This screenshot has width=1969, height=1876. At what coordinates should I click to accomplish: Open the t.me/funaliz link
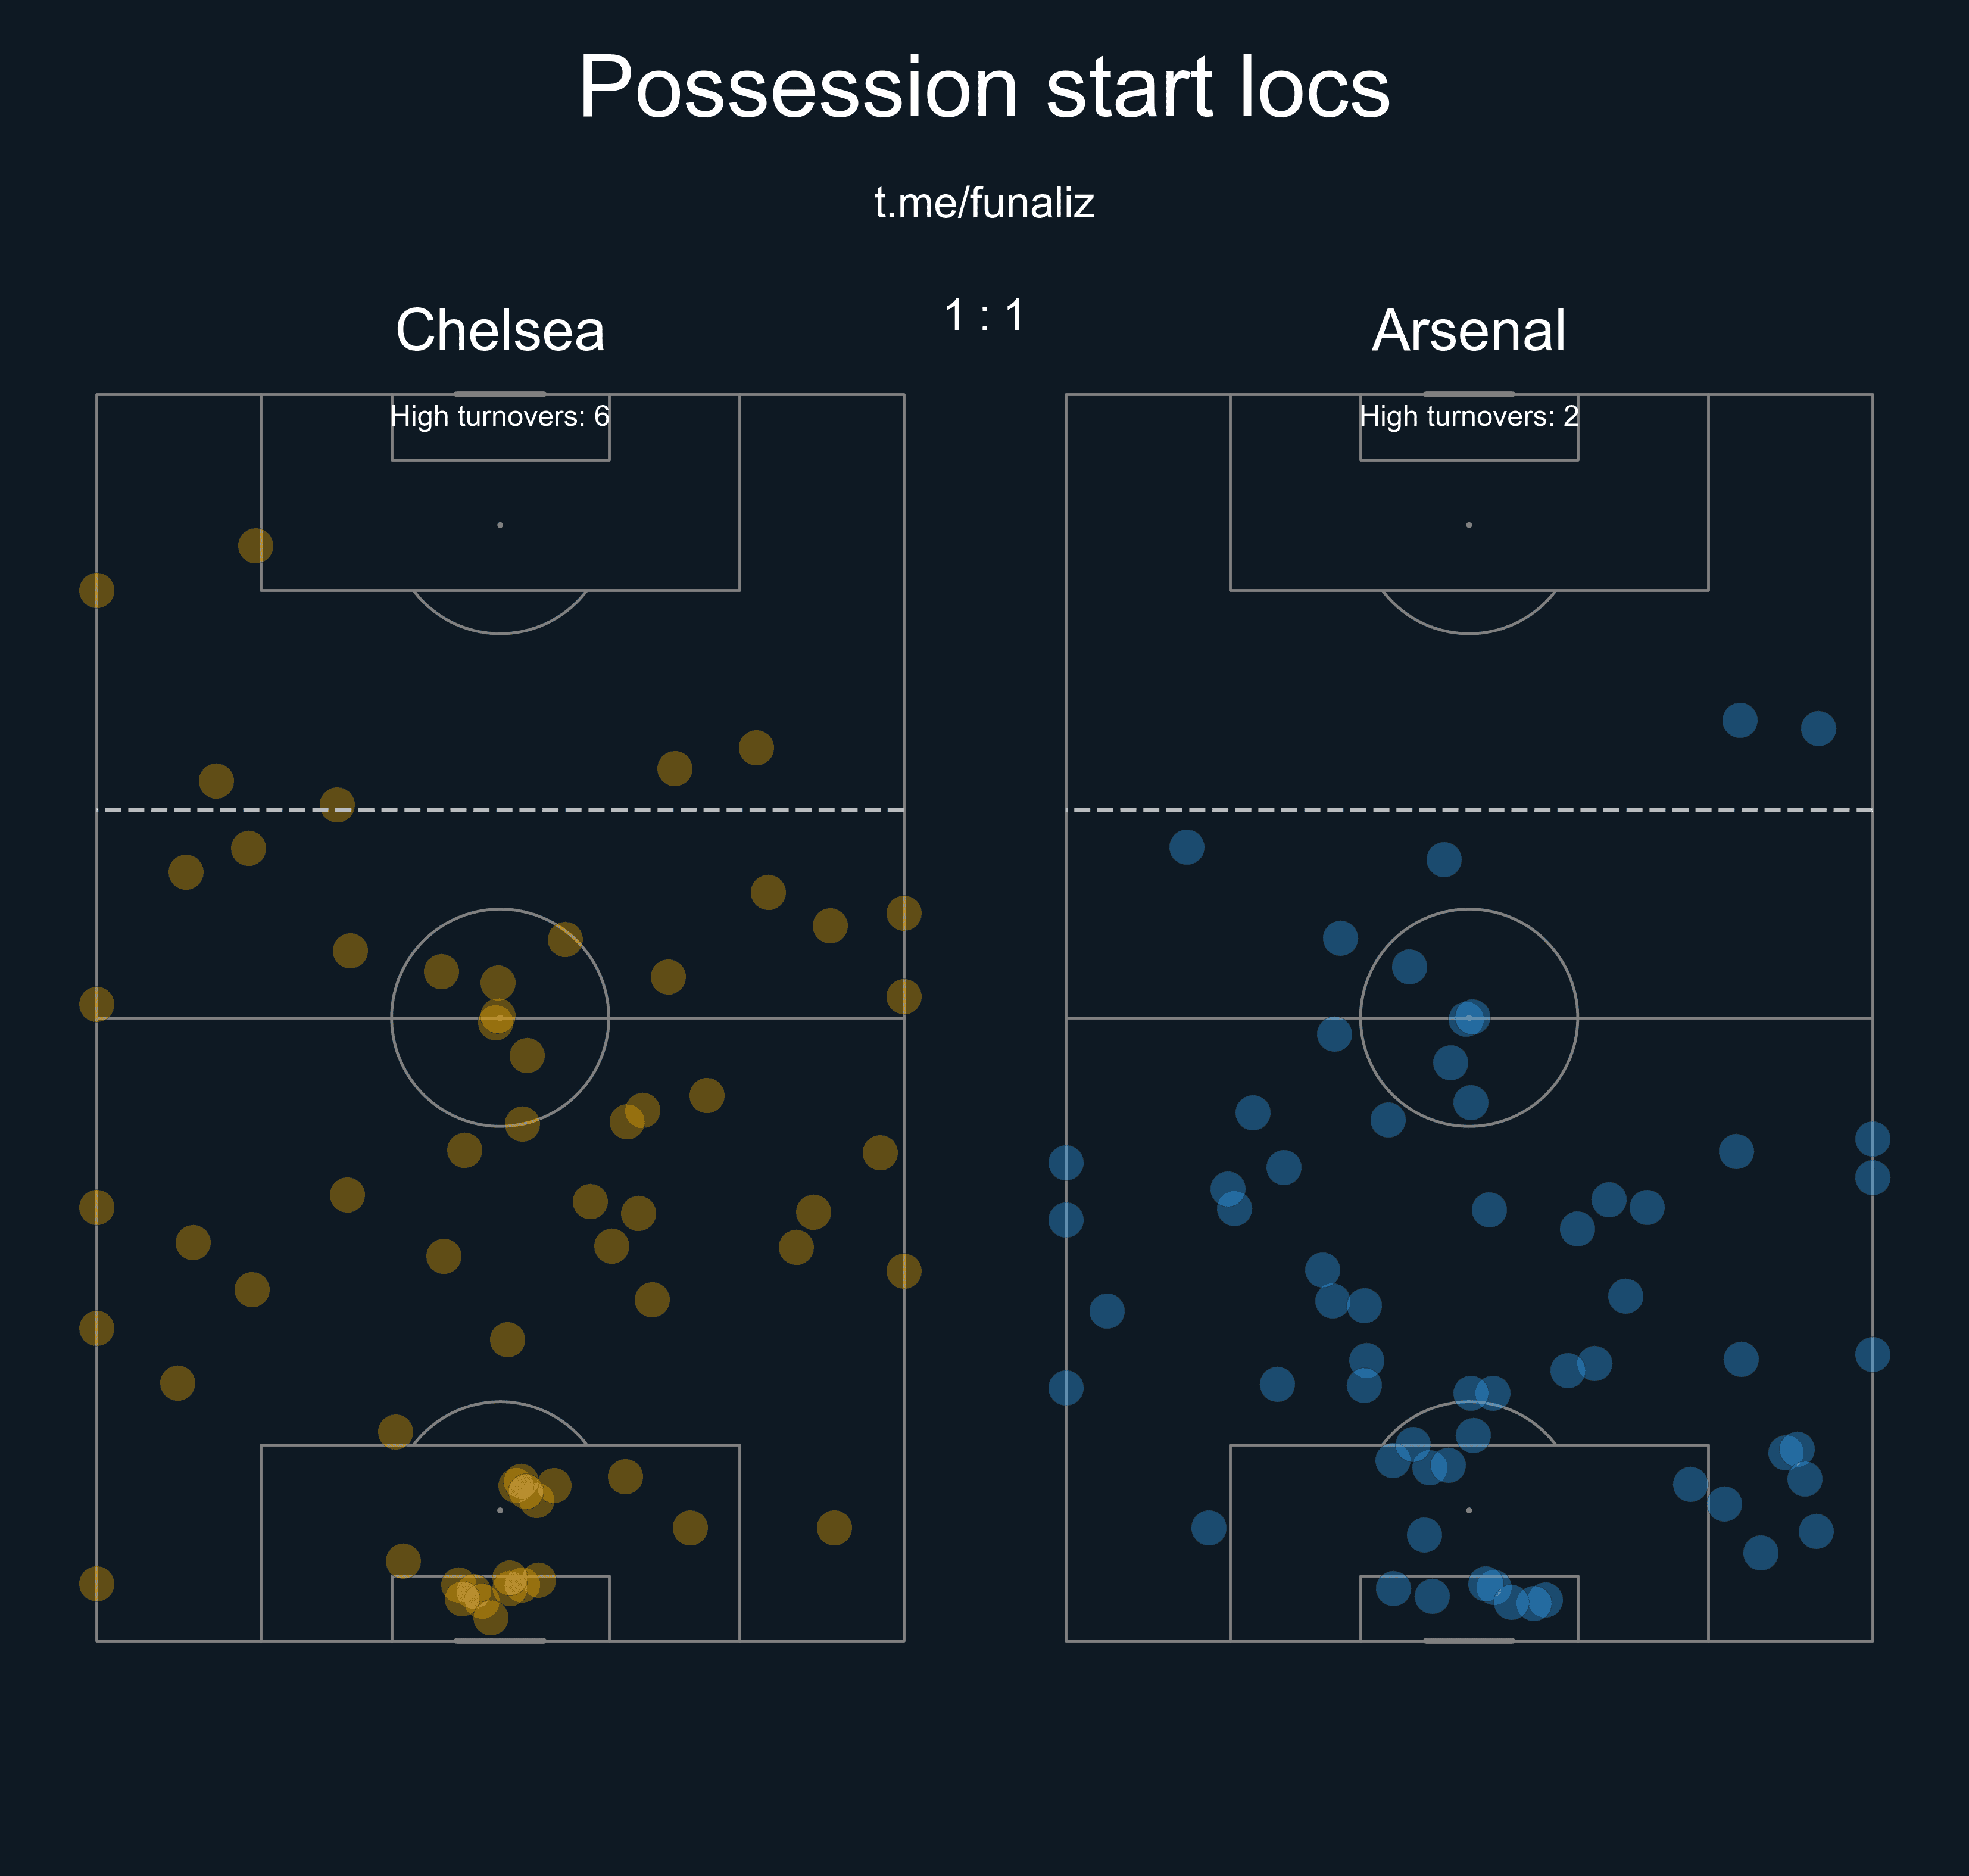point(984,203)
